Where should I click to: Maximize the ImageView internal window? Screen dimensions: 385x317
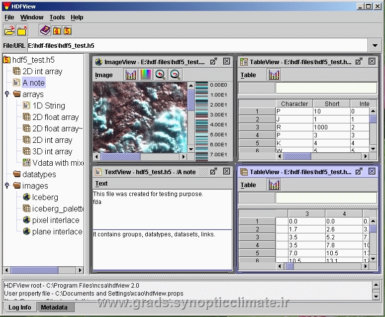point(213,61)
